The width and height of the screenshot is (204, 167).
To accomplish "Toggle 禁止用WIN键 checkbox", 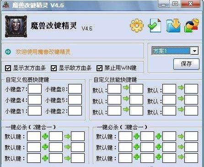I will click(x=99, y=68).
